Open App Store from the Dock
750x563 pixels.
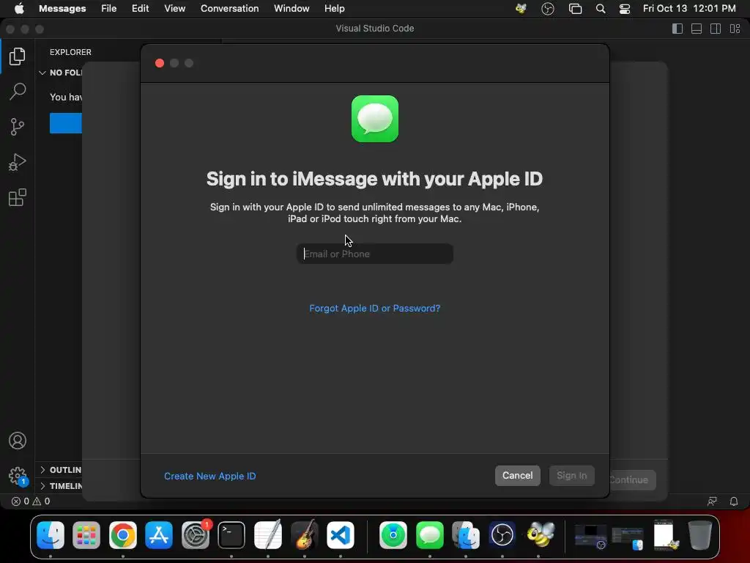pyautogui.click(x=159, y=534)
